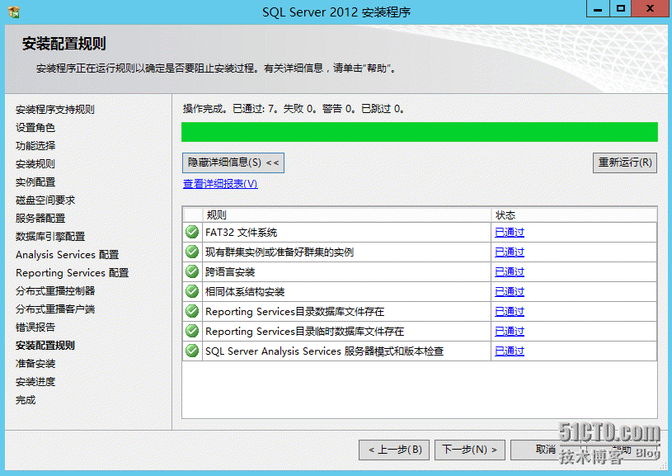Click the green check icon beside 跨语言安装

[192, 271]
